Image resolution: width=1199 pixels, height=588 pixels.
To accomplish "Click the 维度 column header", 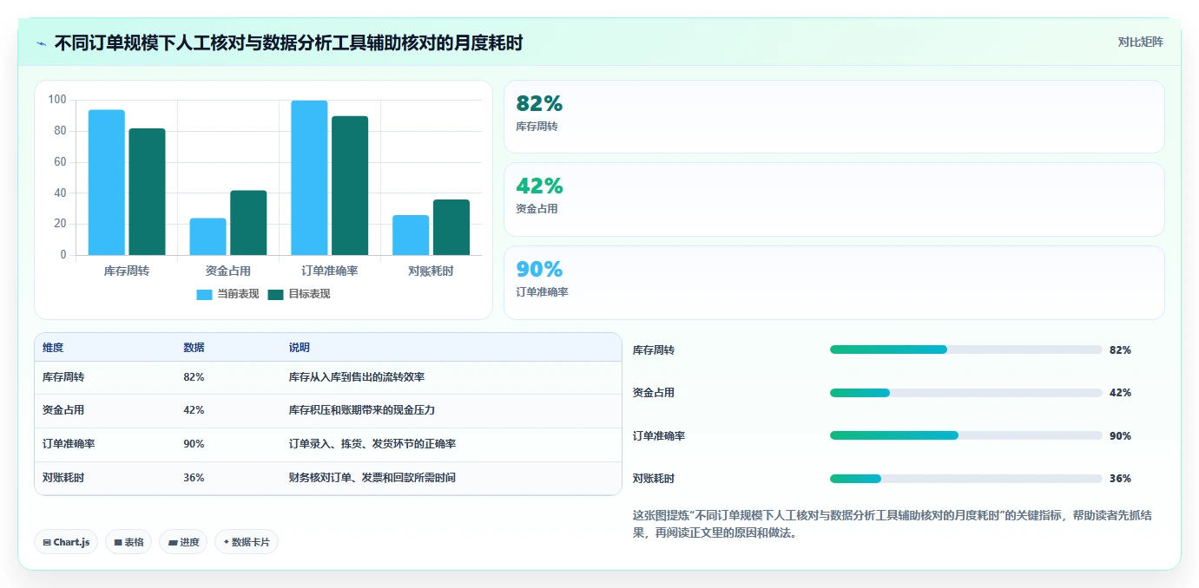I will point(53,348).
